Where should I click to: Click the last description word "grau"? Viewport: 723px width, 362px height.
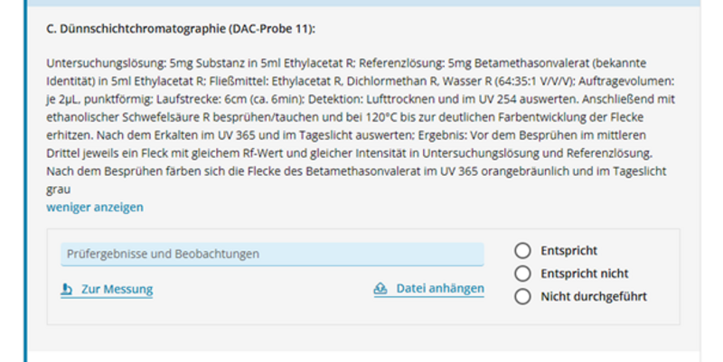[x=58, y=190]
